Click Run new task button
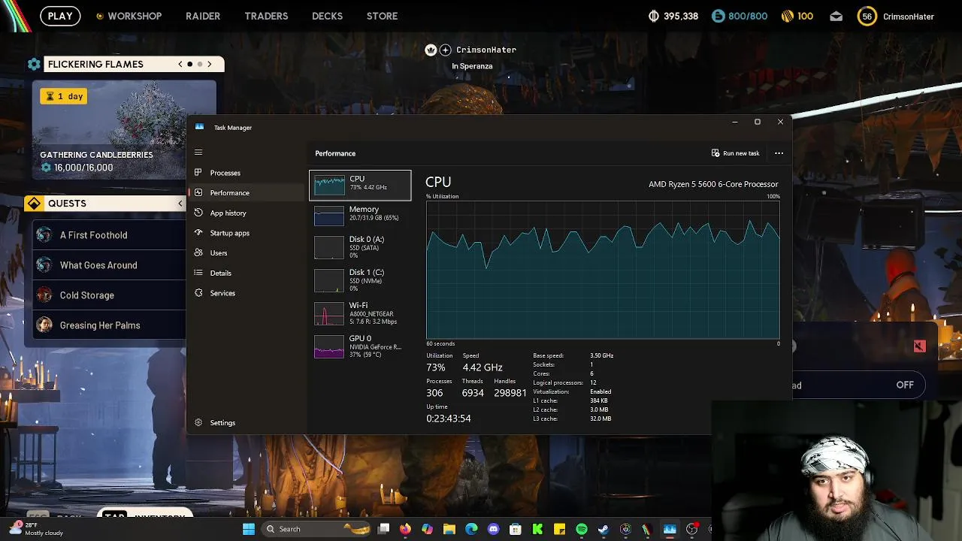962x541 pixels. pyautogui.click(x=736, y=153)
